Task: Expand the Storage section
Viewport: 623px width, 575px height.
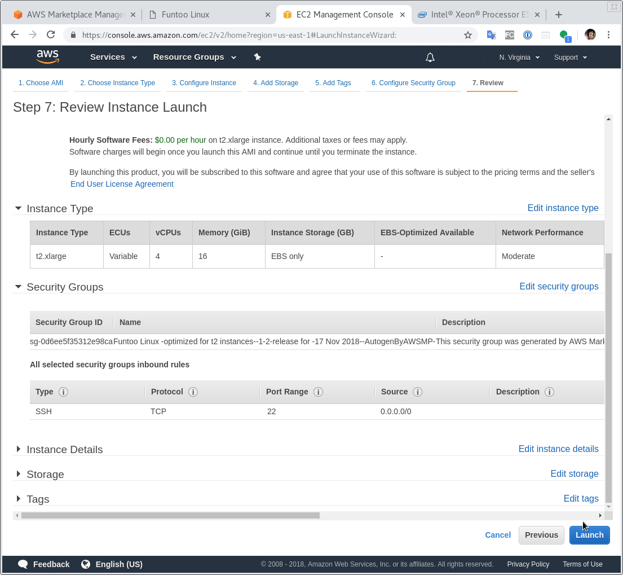Action: tap(18, 473)
